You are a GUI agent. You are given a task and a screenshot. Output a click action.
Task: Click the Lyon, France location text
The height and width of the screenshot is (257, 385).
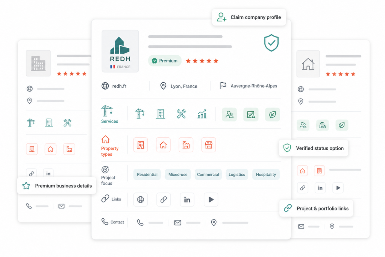[184, 86]
